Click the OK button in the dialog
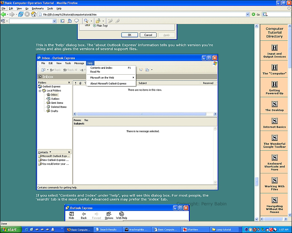The image size is (292, 233). coord(130,35)
